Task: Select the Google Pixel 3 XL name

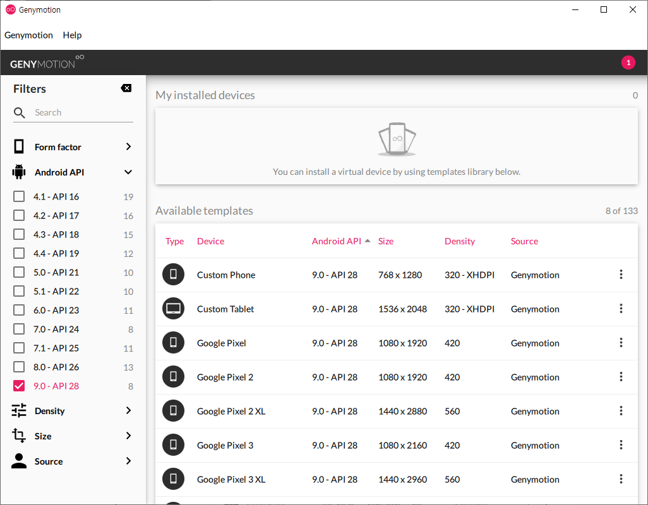Action: pos(231,479)
